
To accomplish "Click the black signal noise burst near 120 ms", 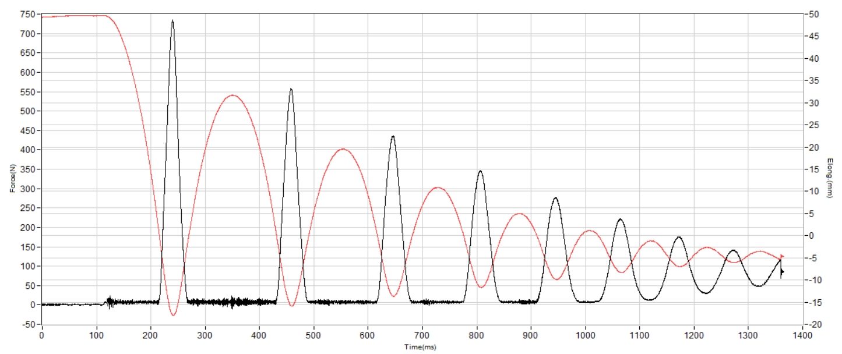I will click(109, 302).
